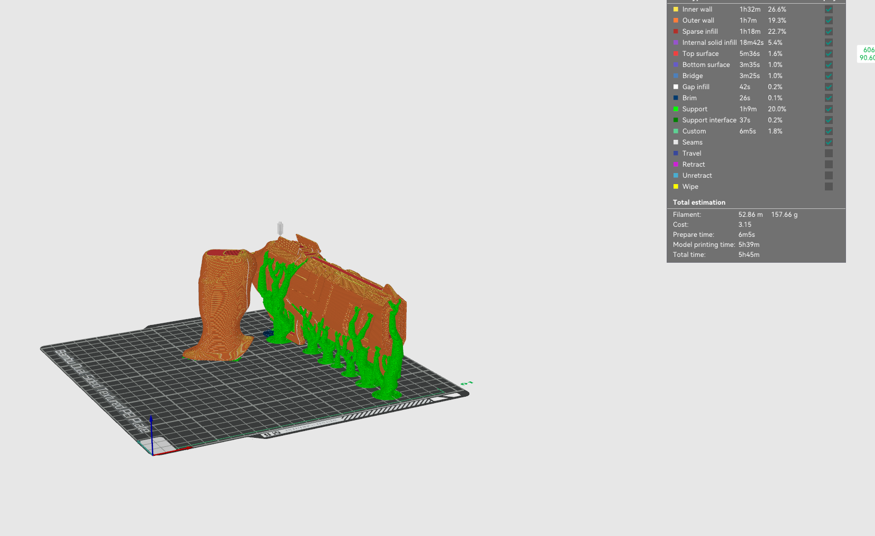
Task: Click the purple Internal solid infill swatch
Action: coord(676,43)
